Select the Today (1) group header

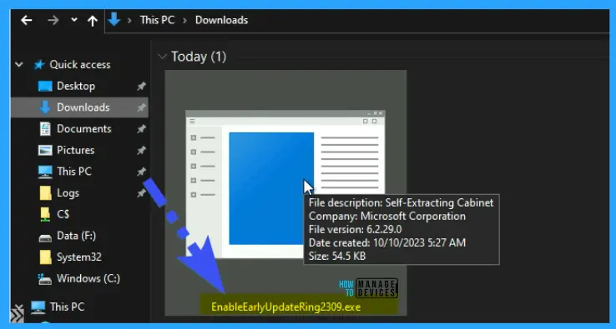199,57
